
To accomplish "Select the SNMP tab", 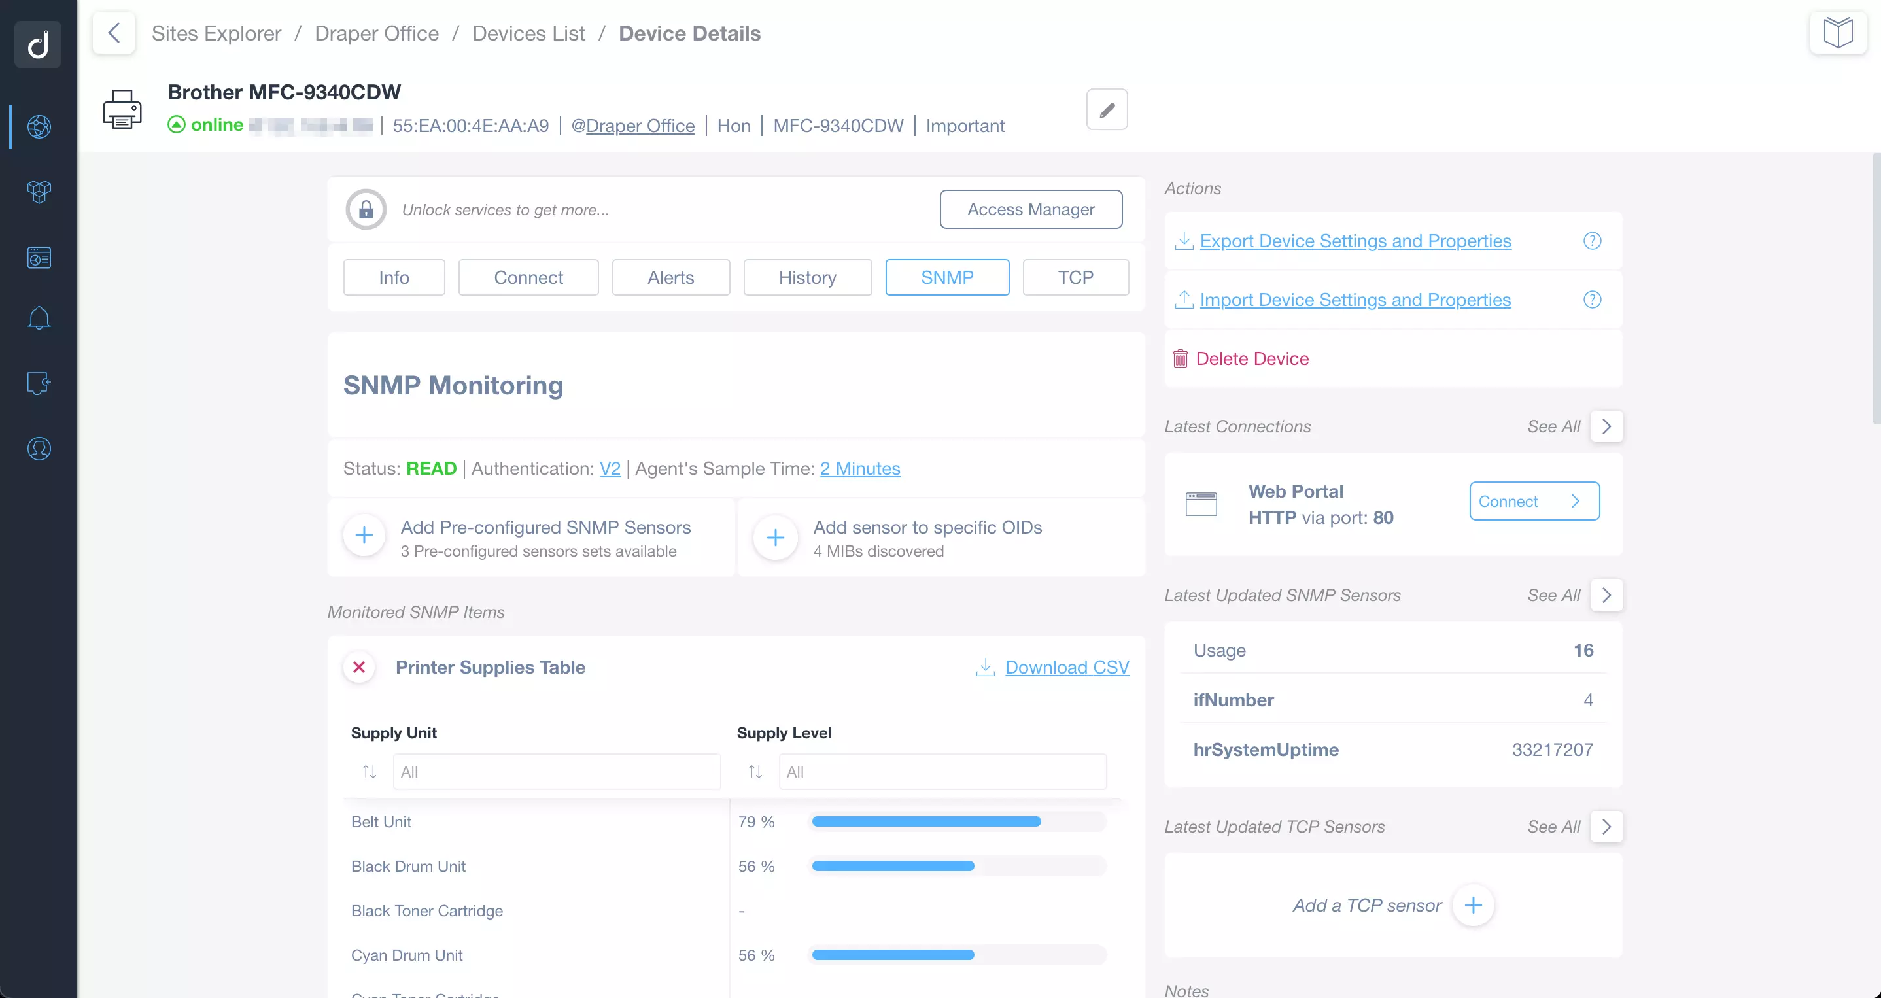I will pos(947,277).
